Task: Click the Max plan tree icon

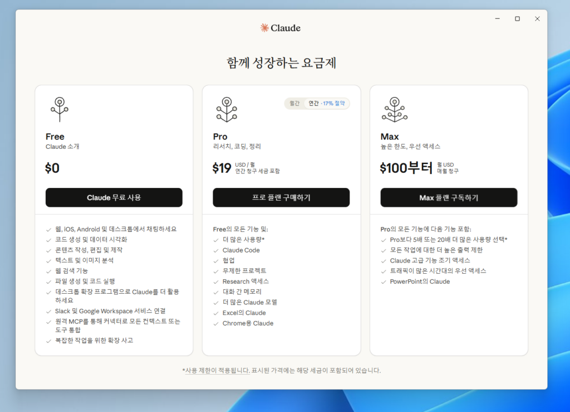Action: click(x=394, y=109)
